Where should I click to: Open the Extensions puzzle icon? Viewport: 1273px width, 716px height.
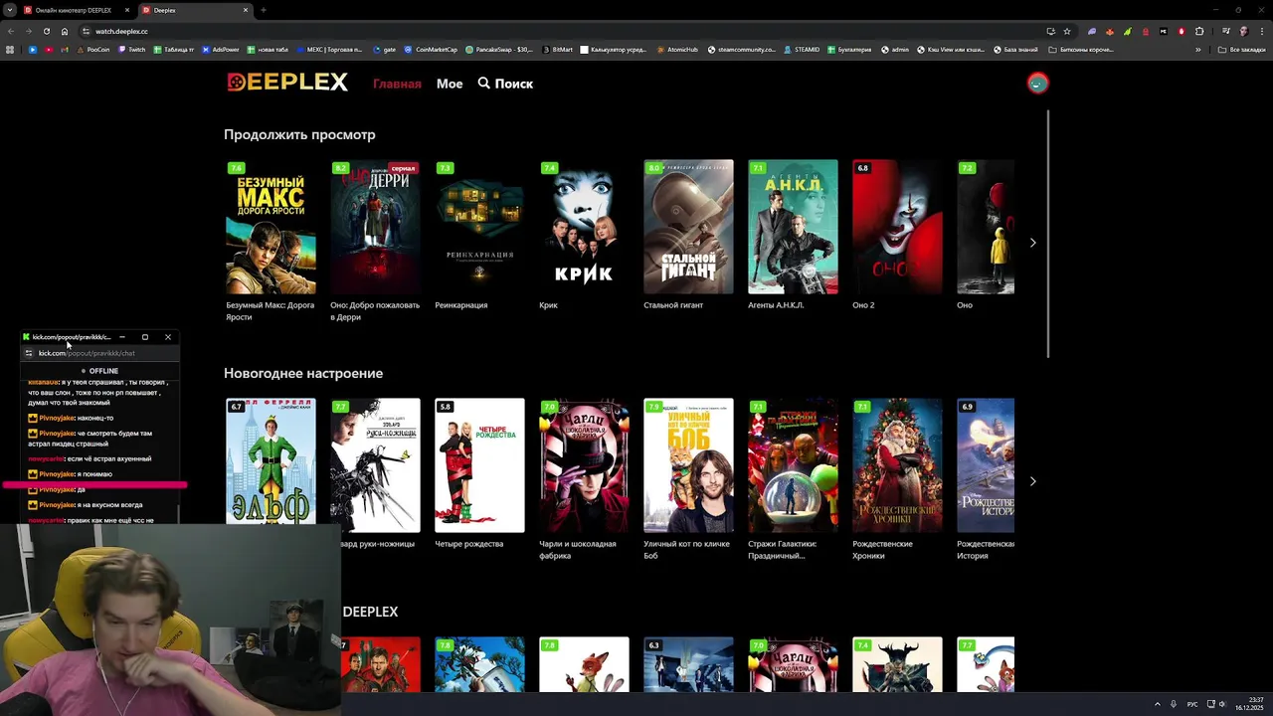coord(1199,31)
